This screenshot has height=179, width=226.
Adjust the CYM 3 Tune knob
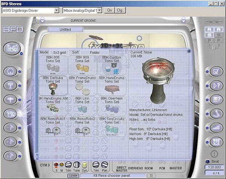pyautogui.click(x=76, y=165)
